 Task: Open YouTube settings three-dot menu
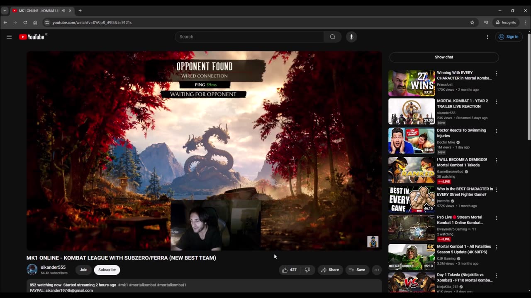tap(487, 37)
